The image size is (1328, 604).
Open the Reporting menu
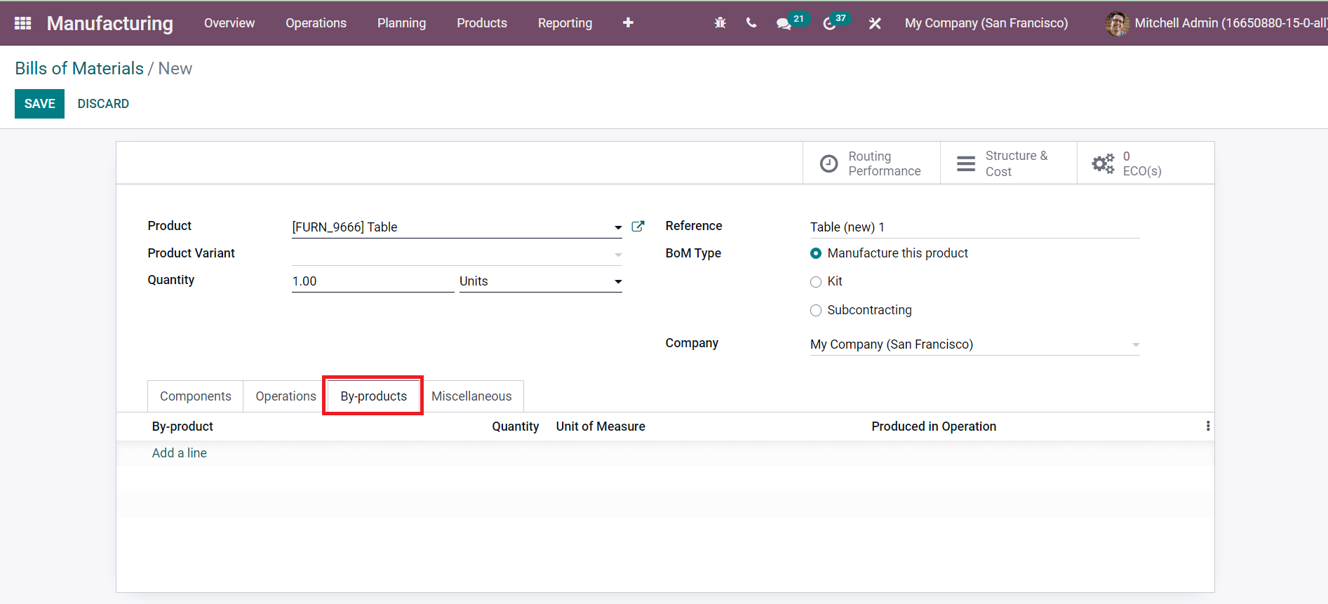pyautogui.click(x=565, y=23)
